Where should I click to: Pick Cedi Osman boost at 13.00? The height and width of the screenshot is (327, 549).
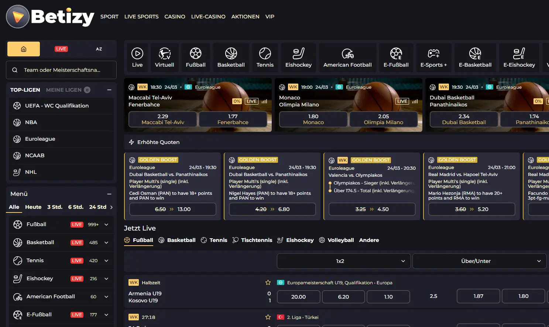click(173, 209)
